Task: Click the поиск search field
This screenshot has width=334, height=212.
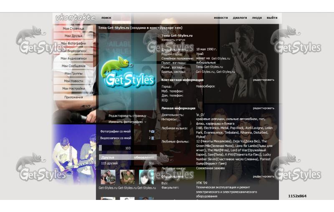Action: (x=106, y=18)
